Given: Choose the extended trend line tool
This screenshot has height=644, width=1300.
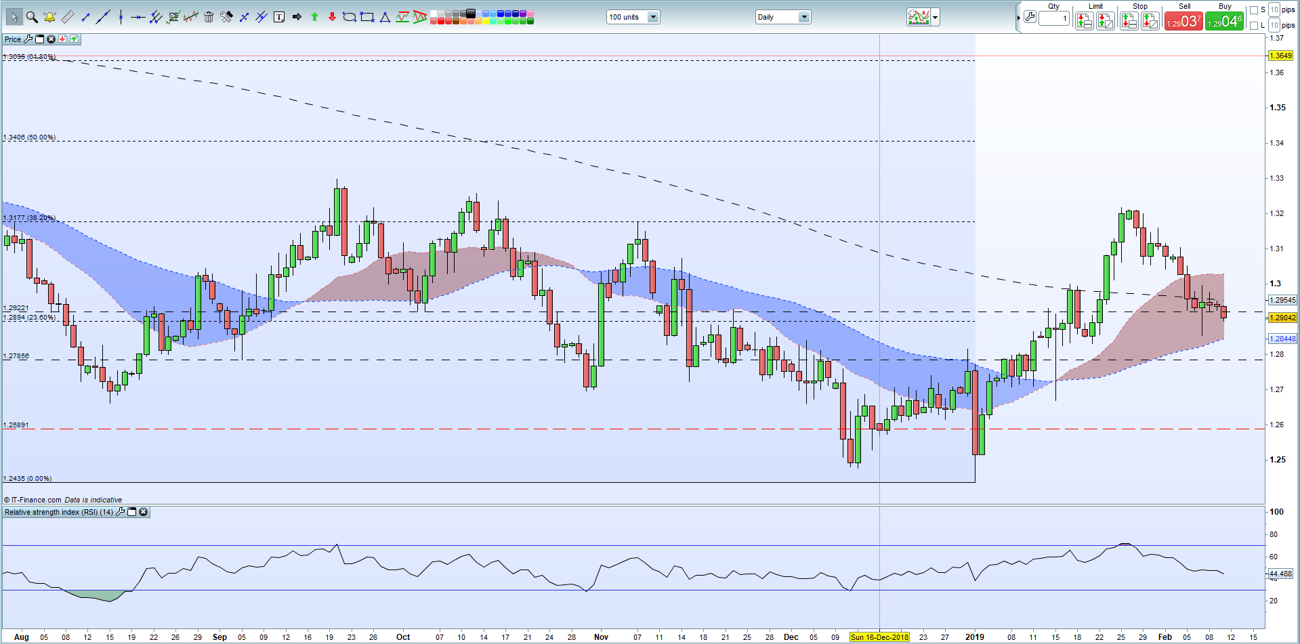Looking at the screenshot, I should (x=103, y=17).
